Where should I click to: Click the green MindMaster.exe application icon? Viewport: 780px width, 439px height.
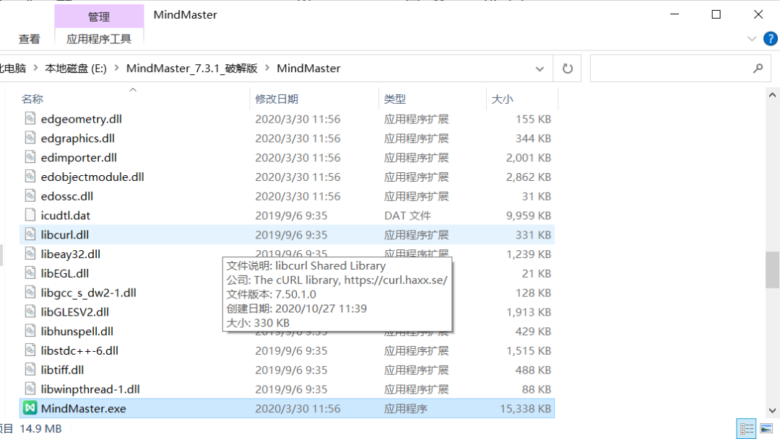click(x=30, y=408)
